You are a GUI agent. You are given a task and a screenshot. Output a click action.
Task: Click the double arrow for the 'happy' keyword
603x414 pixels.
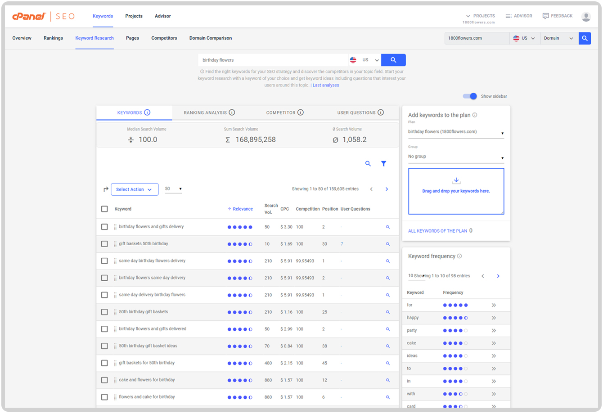pos(494,318)
